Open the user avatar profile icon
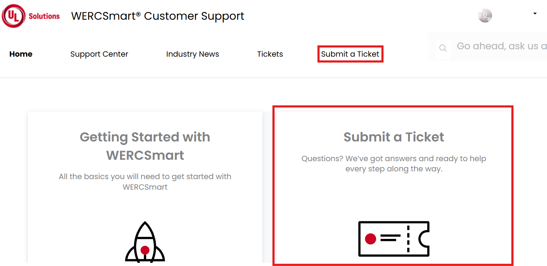The image size is (547, 266). [485, 15]
